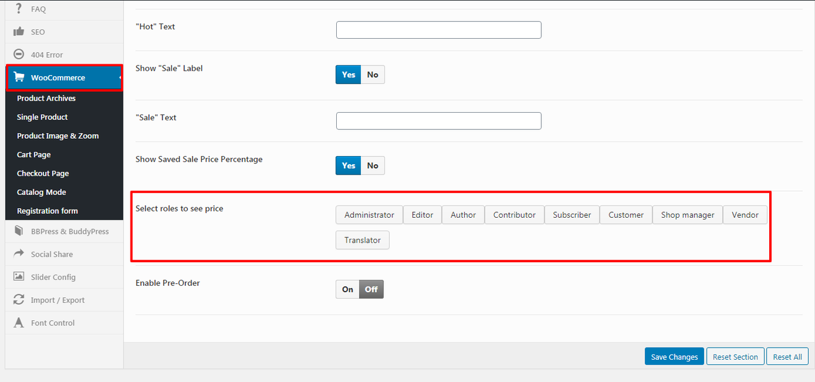Screen dimensions: 815x382
Task: Click the 'Select roles to see price' label
Action: (180, 208)
